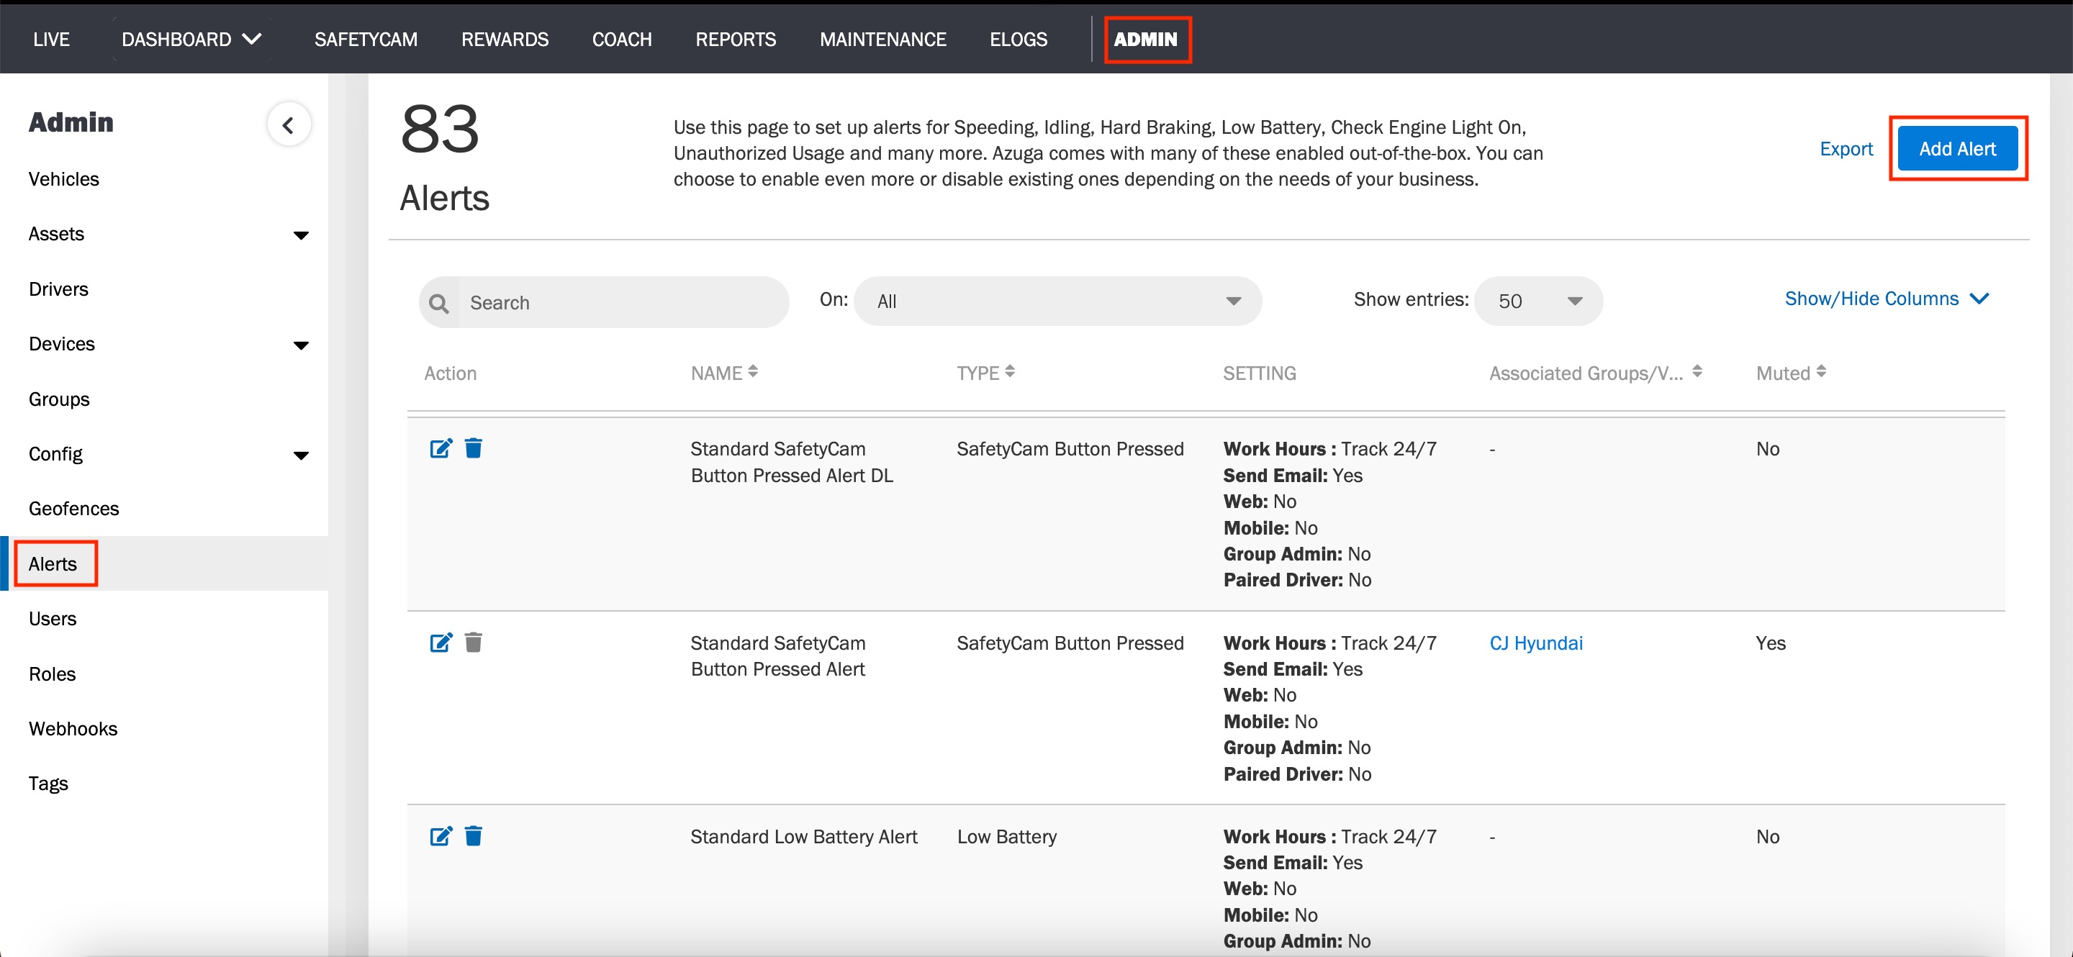Open the ELOGS tab
Screen dimensions: 2073x957
pos(1018,39)
